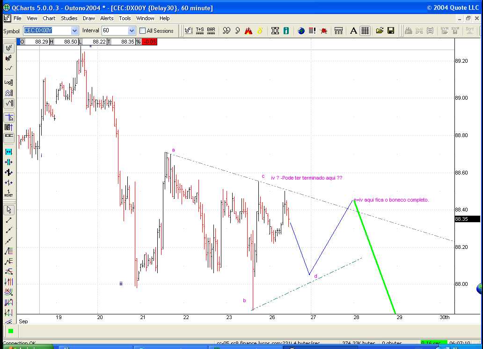Open workspace with yellow folder icon
The width and height of the screenshot is (483, 349).
tap(380, 30)
